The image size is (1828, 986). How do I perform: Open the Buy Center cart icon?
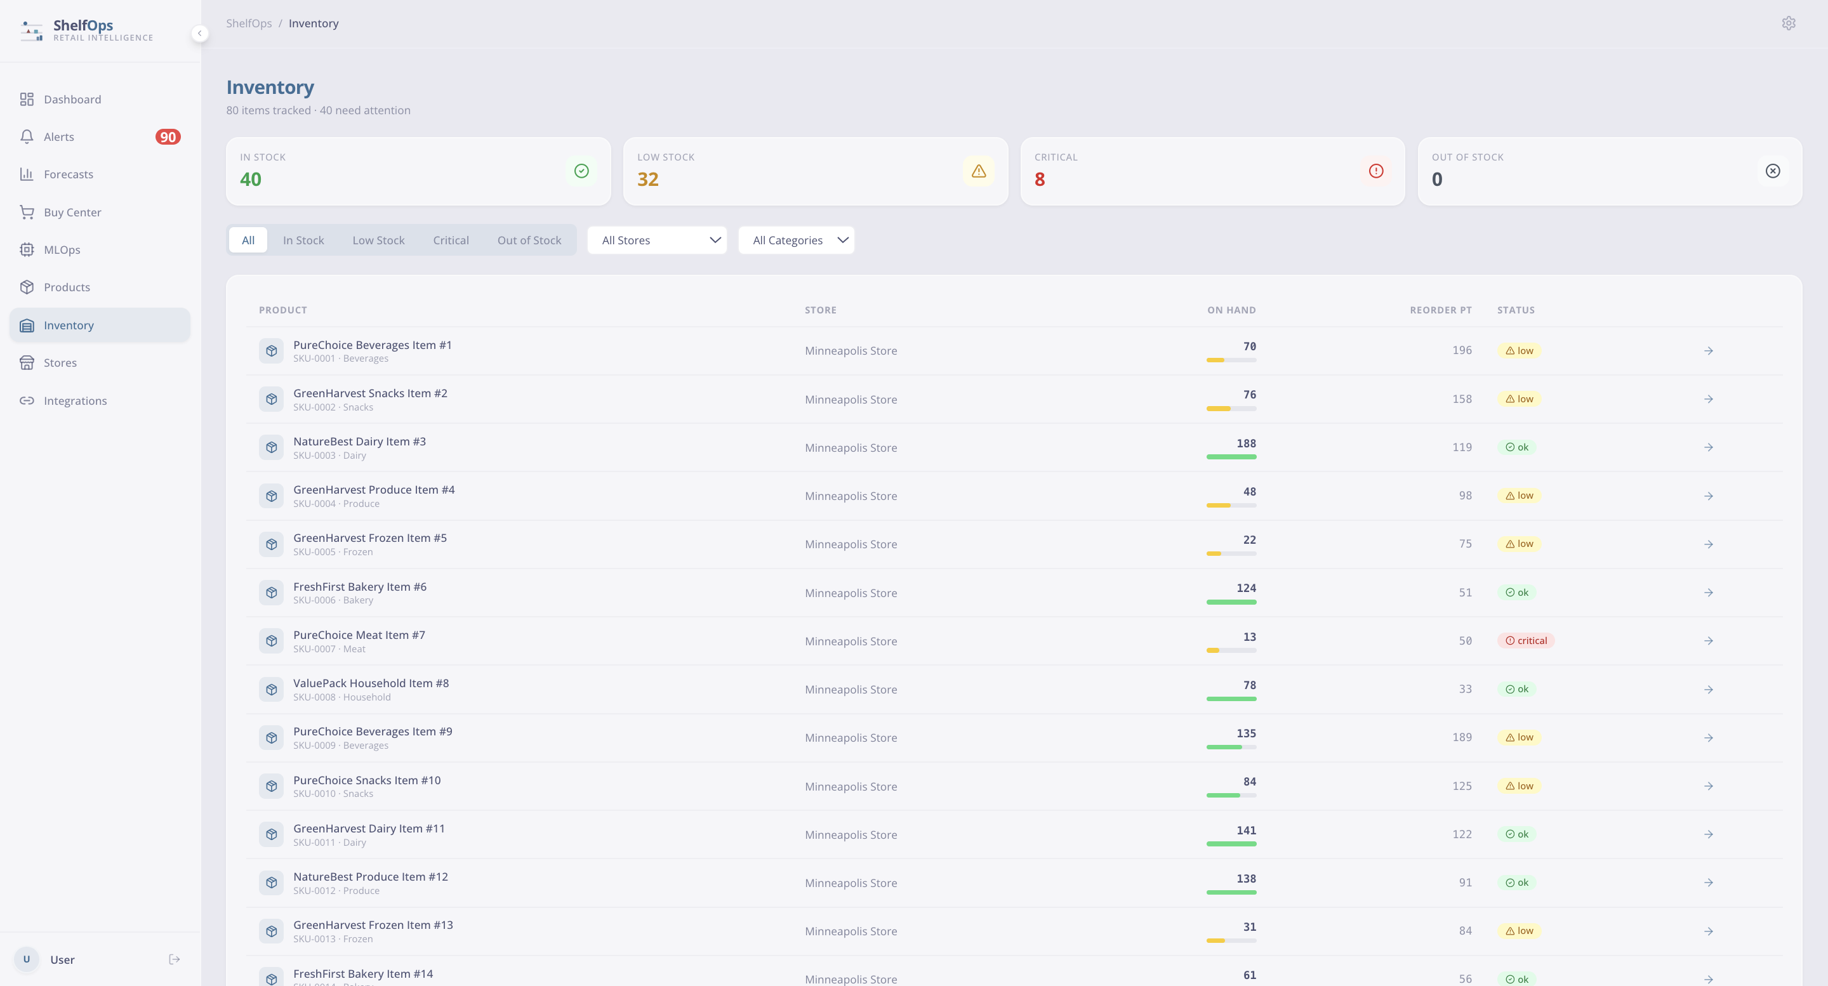27,211
